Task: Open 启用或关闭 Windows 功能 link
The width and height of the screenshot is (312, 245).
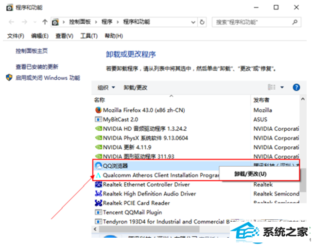Action: (48, 78)
